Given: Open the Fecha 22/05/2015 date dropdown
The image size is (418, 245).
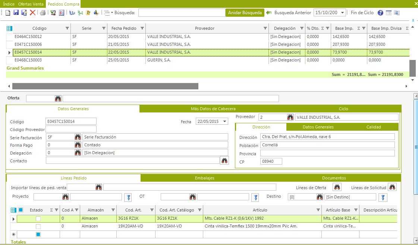Looking at the screenshot, I should click(x=224, y=121).
